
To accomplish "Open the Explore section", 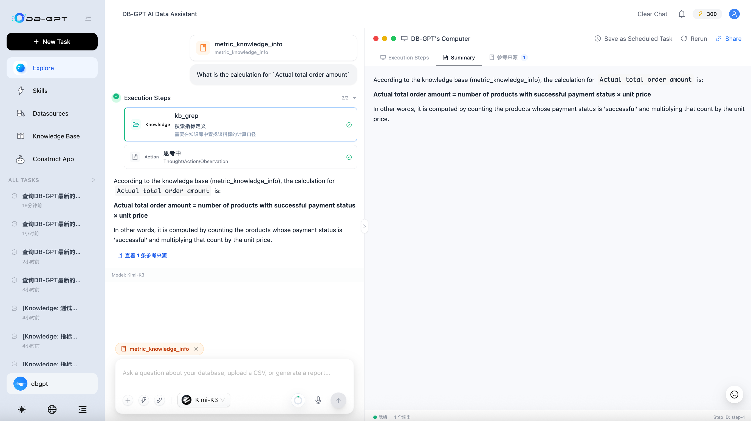I will 52,68.
